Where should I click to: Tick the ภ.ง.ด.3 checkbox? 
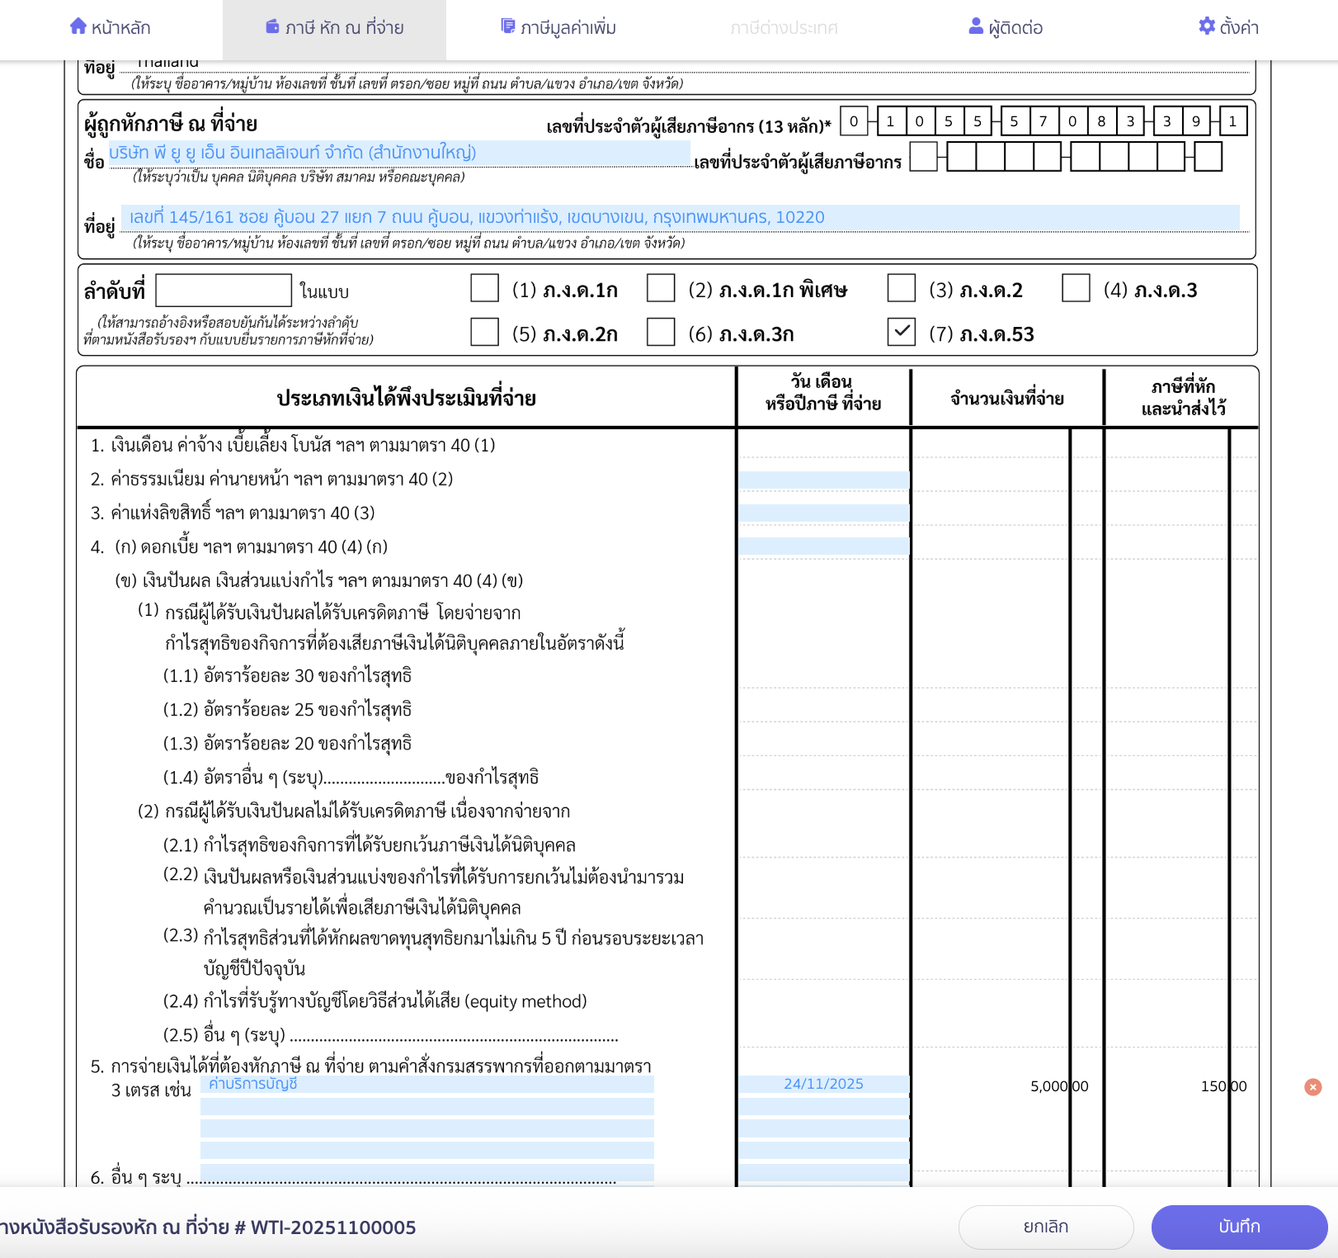pyautogui.click(x=1076, y=289)
